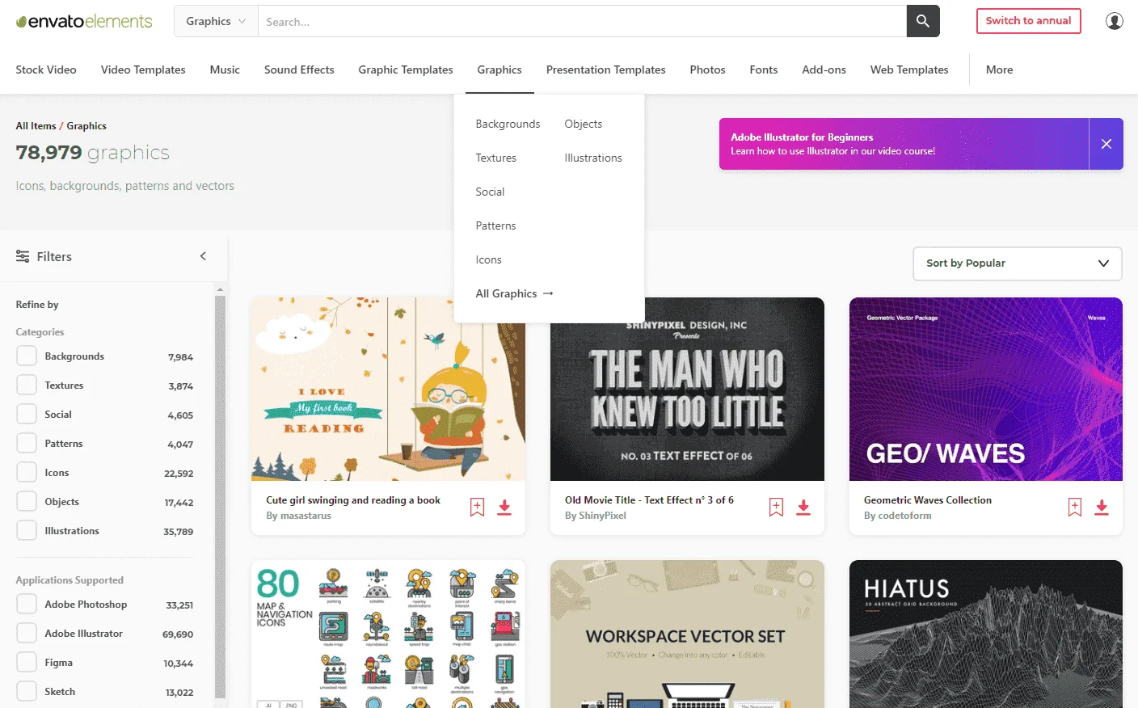Enable the Adobe Illustrator filter
Viewport: 1138px width, 708px height.
tap(27, 633)
